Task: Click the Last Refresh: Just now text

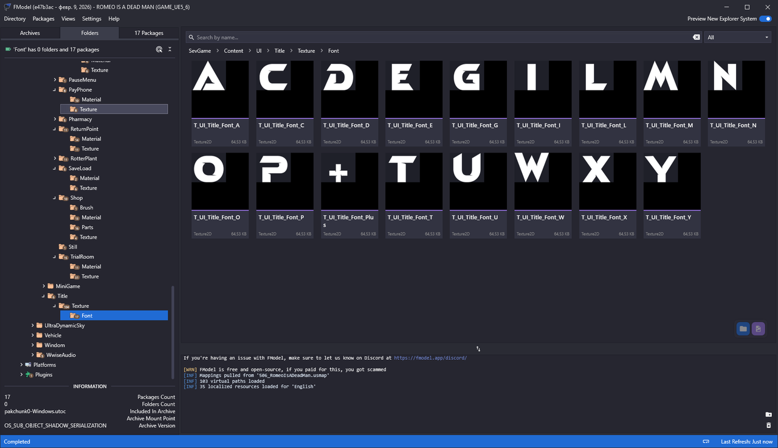Action: pos(747,442)
